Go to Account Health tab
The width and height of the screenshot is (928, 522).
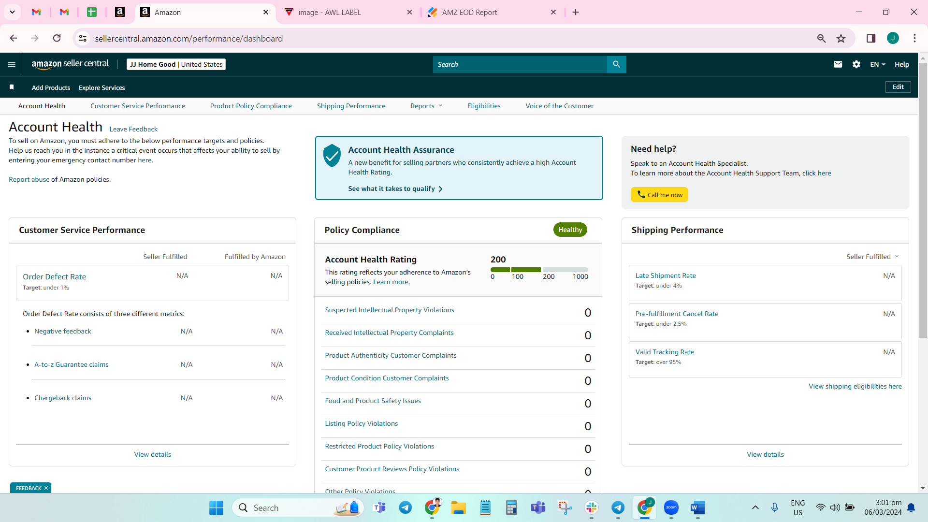pyautogui.click(x=42, y=106)
